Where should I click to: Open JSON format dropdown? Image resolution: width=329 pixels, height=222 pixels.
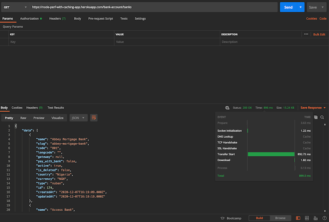(x=78, y=118)
